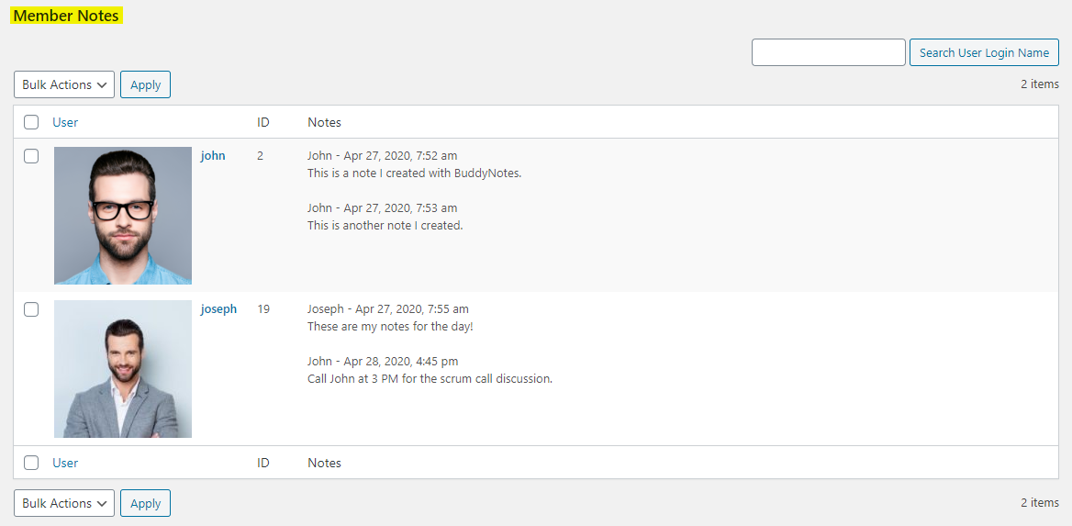
Task: Sort by User column in footer
Action: pyautogui.click(x=65, y=463)
